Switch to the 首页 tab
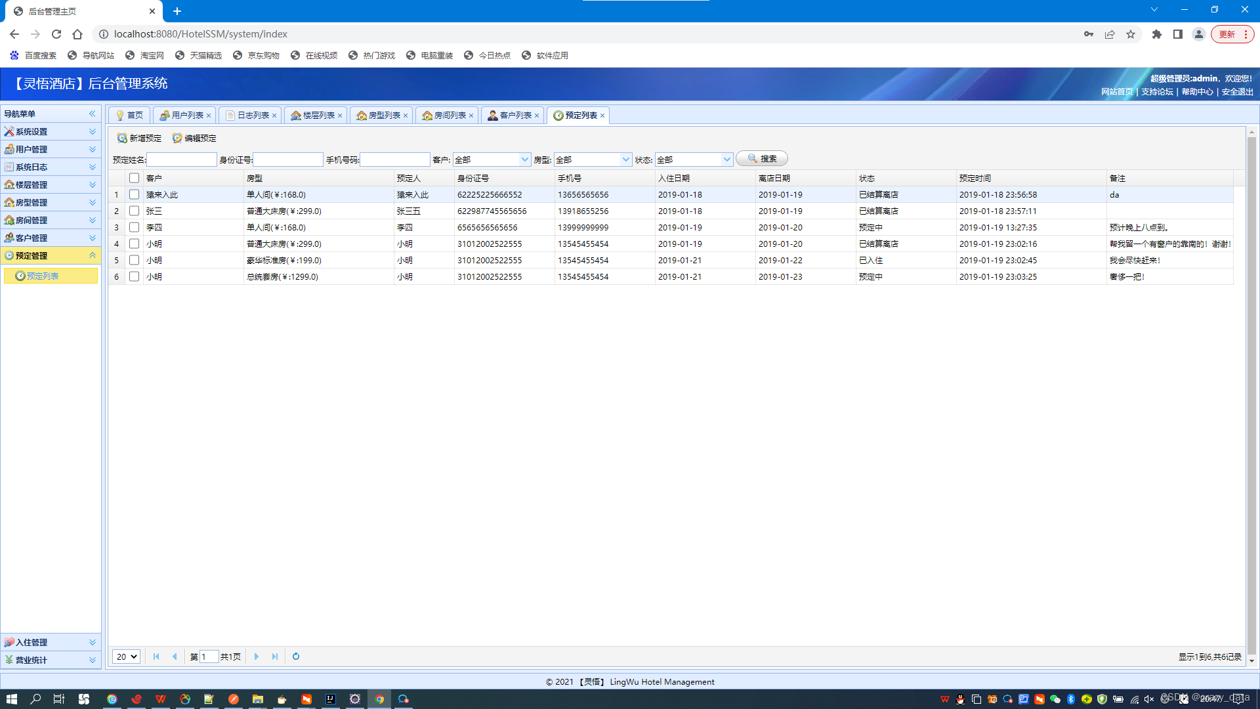The image size is (1260, 709). pyautogui.click(x=129, y=116)
